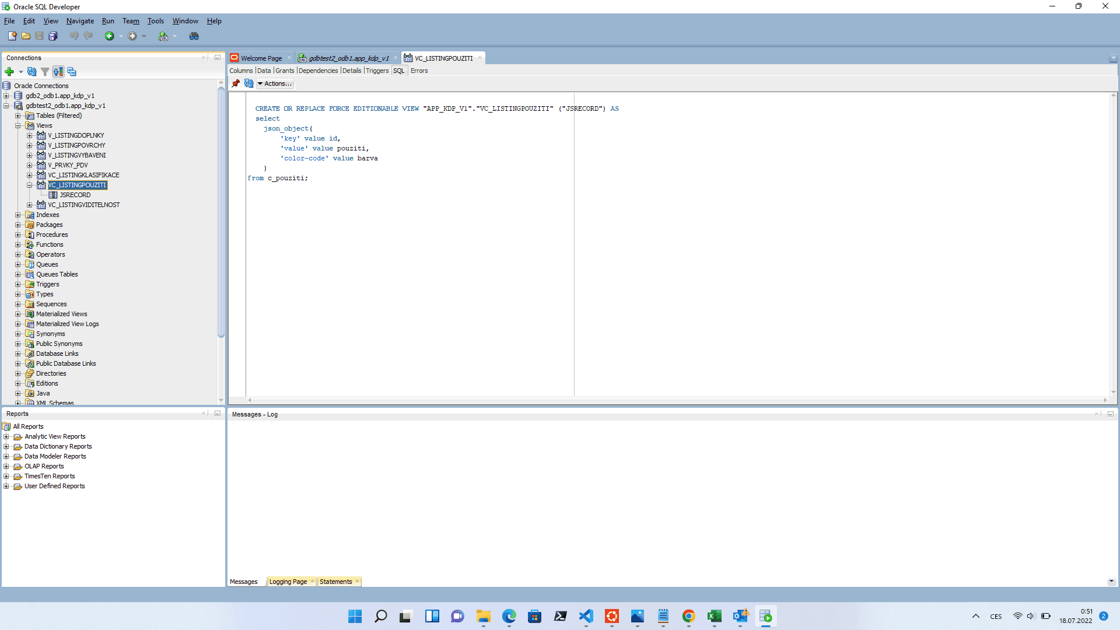Click green plus New Connection icon
Viewport: 1120px width, 630px height.
click(9, 72)
